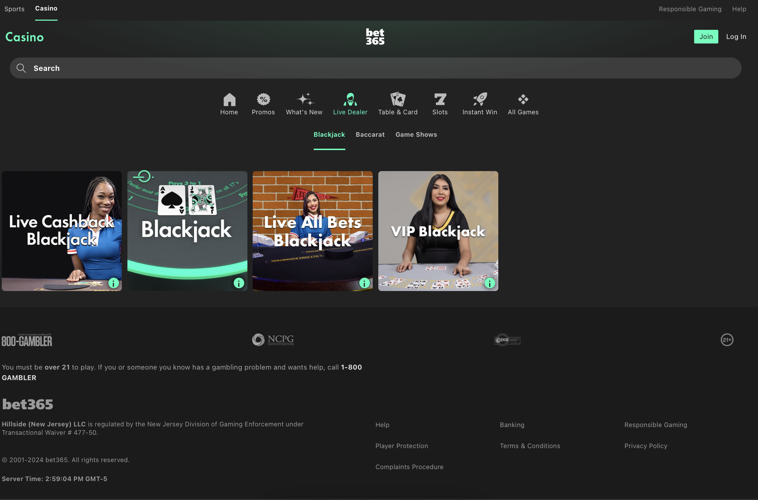Open the Table & Card games icon
Image resolution: width=758 pixels, height=500 pixels.
point(398,99)
